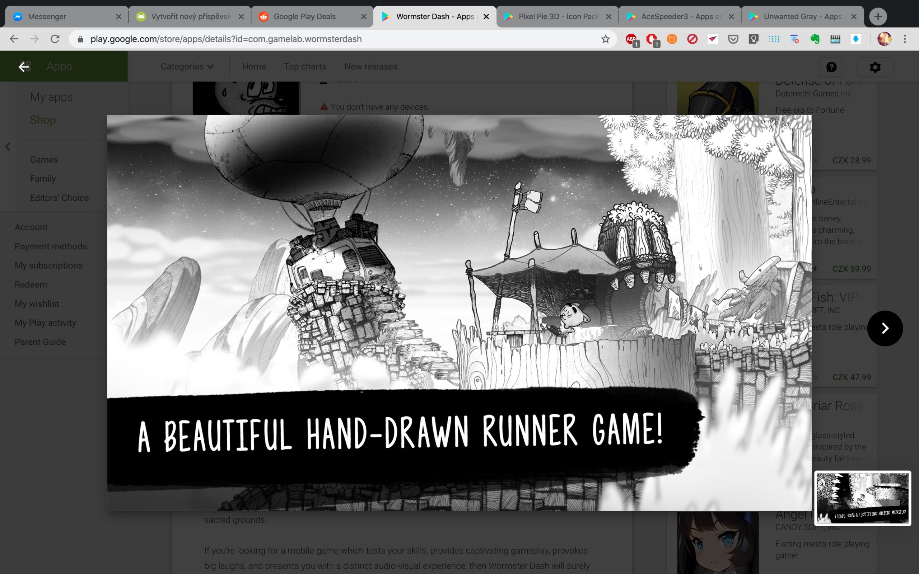
Task: Click the Apps back arrow icon
Action: click(24, 67)
